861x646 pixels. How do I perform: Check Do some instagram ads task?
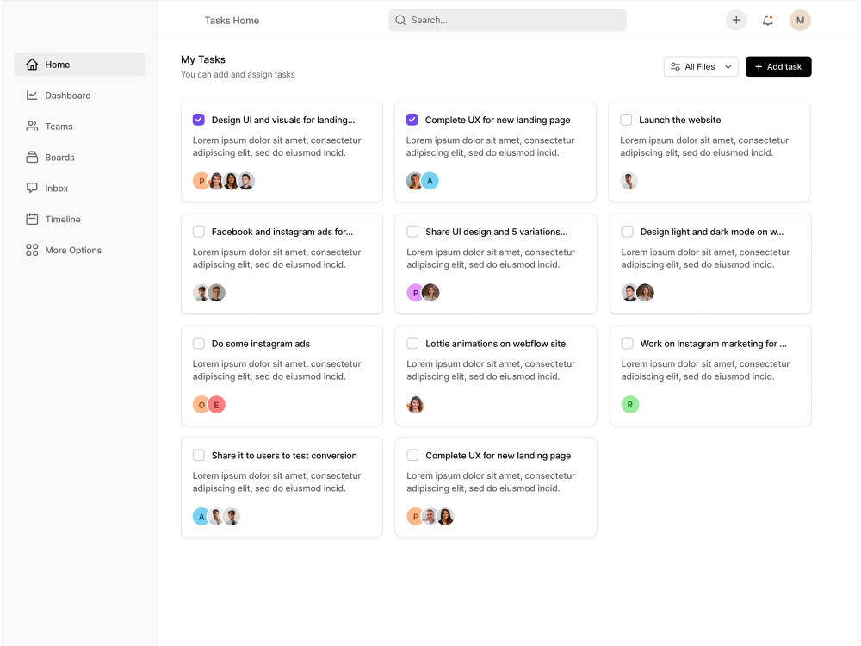click(x=199, y=344)
